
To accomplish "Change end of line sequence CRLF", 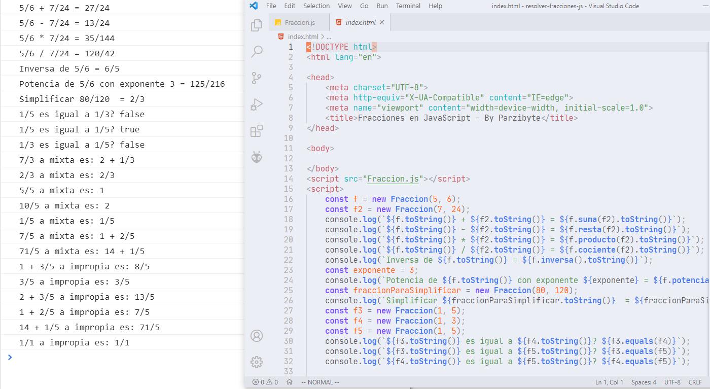I will [695, 382].
